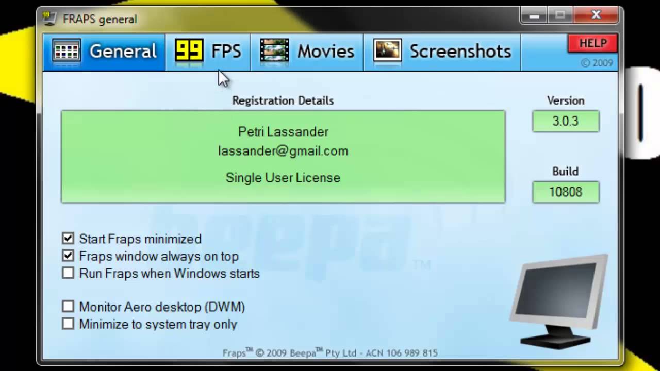
Task: Click the FRAPS title bar app icon
Action: click(x=49, y=19)
